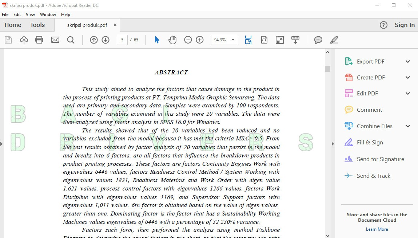
Task: Print the document with printer icon
Action: pyautogui.click(x=39, y=40)
